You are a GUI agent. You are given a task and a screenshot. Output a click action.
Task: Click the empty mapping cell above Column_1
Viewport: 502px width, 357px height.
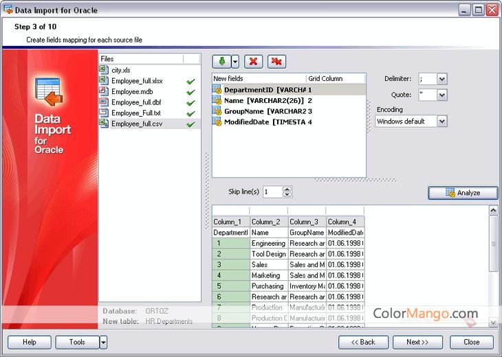(x=230, y=210)
